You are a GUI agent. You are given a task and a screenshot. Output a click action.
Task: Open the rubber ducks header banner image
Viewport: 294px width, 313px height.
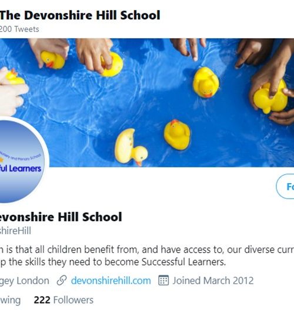tap(147, 103)
